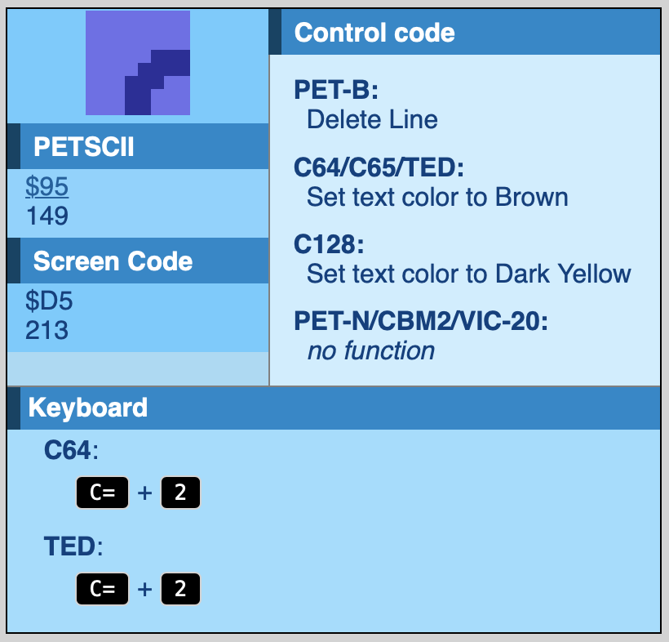The width and height of the screenshot is (669, 642).
Task: Open the $95 hex code link
Action: 47,187
